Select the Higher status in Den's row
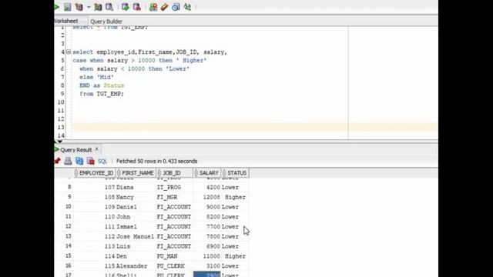The image size is (493, 277). 235,256
